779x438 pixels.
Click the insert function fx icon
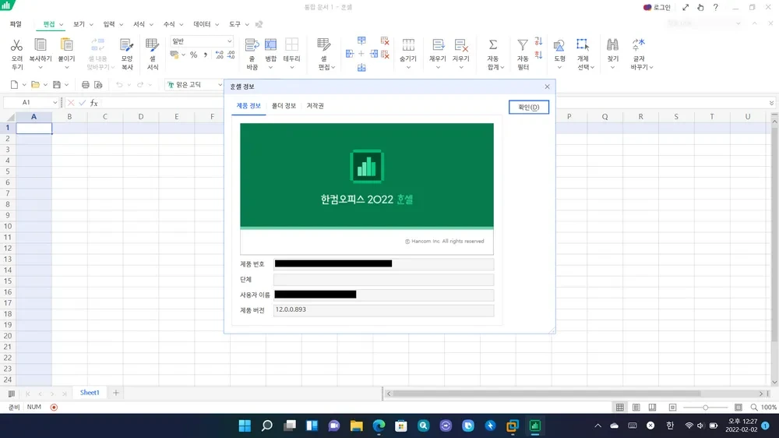click(94, 103)
